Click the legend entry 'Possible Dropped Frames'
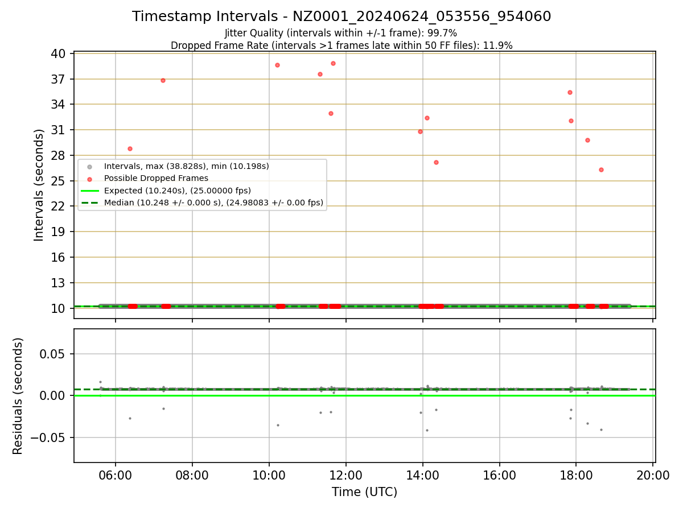This screenshot has height=512, width=683. (x=156, y=178)
